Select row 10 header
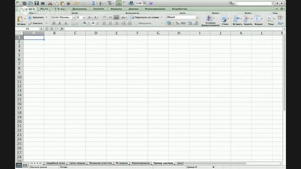This screenshot has height=169, width=301. [x=19, y=77]
